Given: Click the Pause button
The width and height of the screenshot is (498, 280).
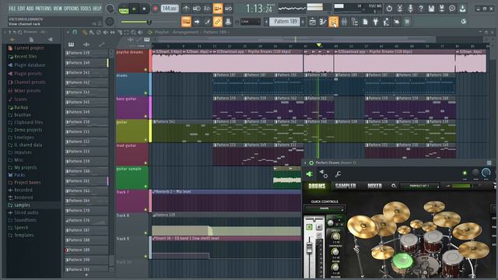Looking at the screenshot, I should click(x=134, y=9).
